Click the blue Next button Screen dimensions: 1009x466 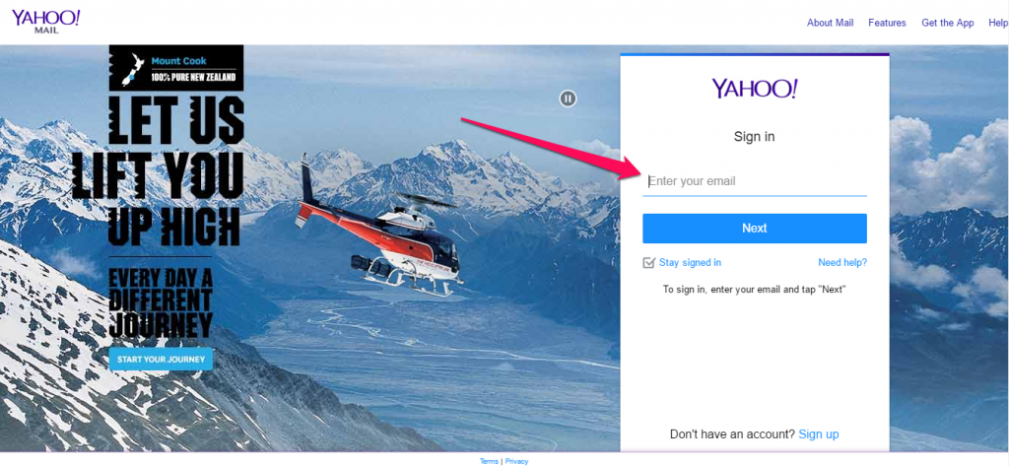754,229
